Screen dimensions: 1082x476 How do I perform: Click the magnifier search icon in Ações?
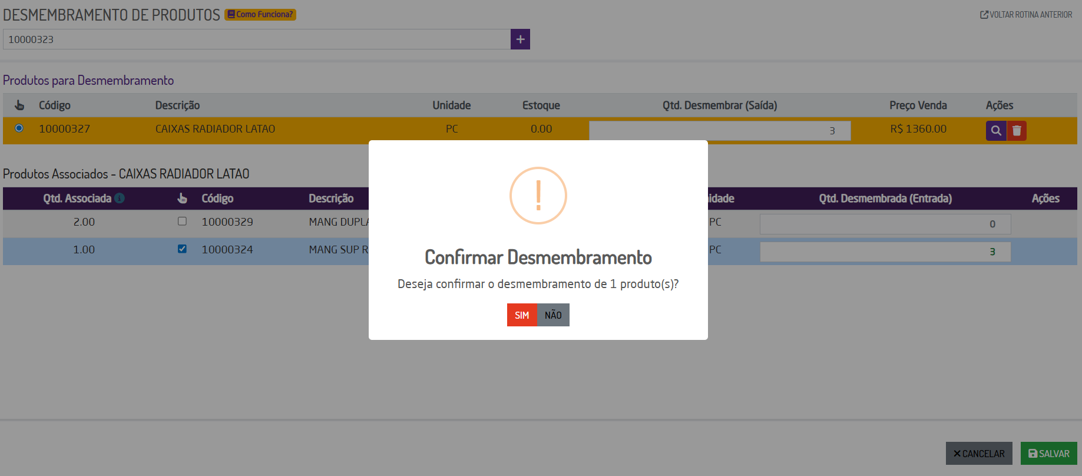[995, 131]
